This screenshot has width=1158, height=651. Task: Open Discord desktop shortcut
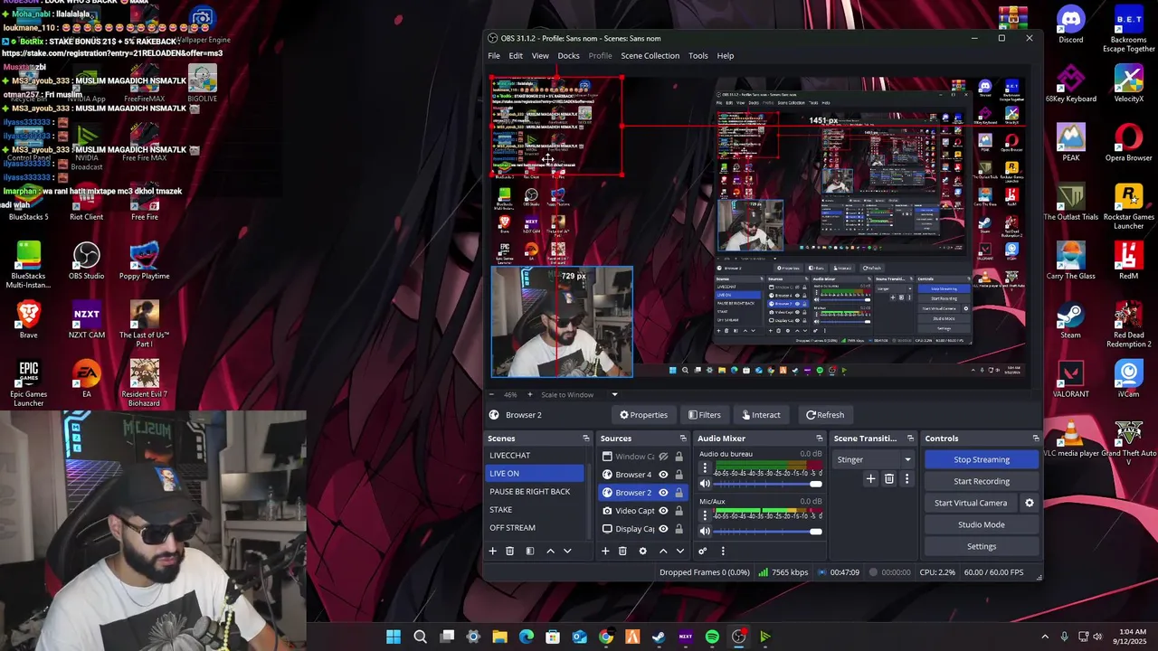pyautogui.click(x=1071, y=24)
